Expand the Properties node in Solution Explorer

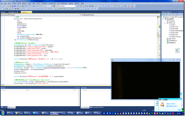tap(165, 21)
